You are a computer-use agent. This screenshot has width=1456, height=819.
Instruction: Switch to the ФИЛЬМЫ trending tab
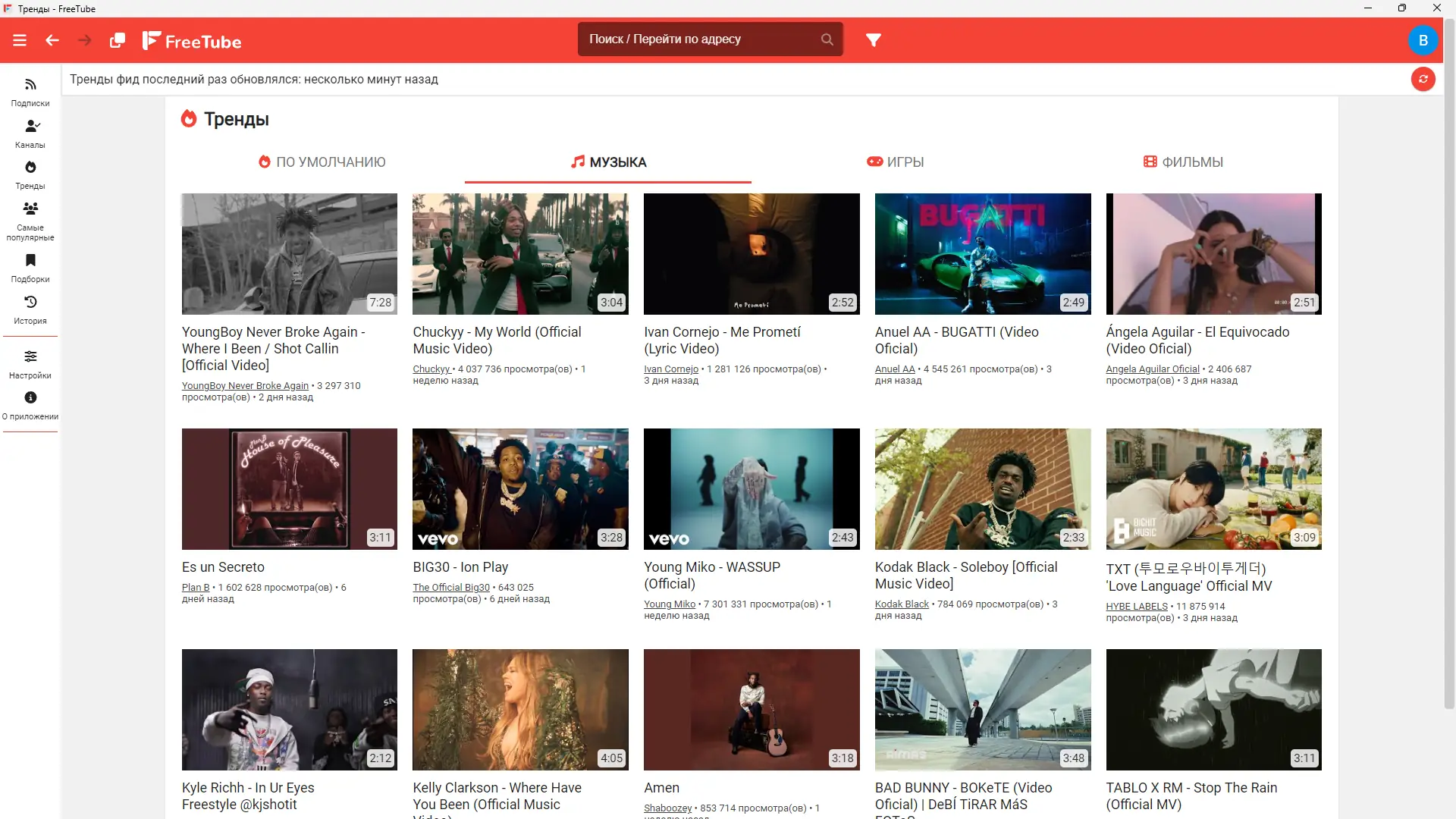pyautogui.click(x=1183, y=162)
